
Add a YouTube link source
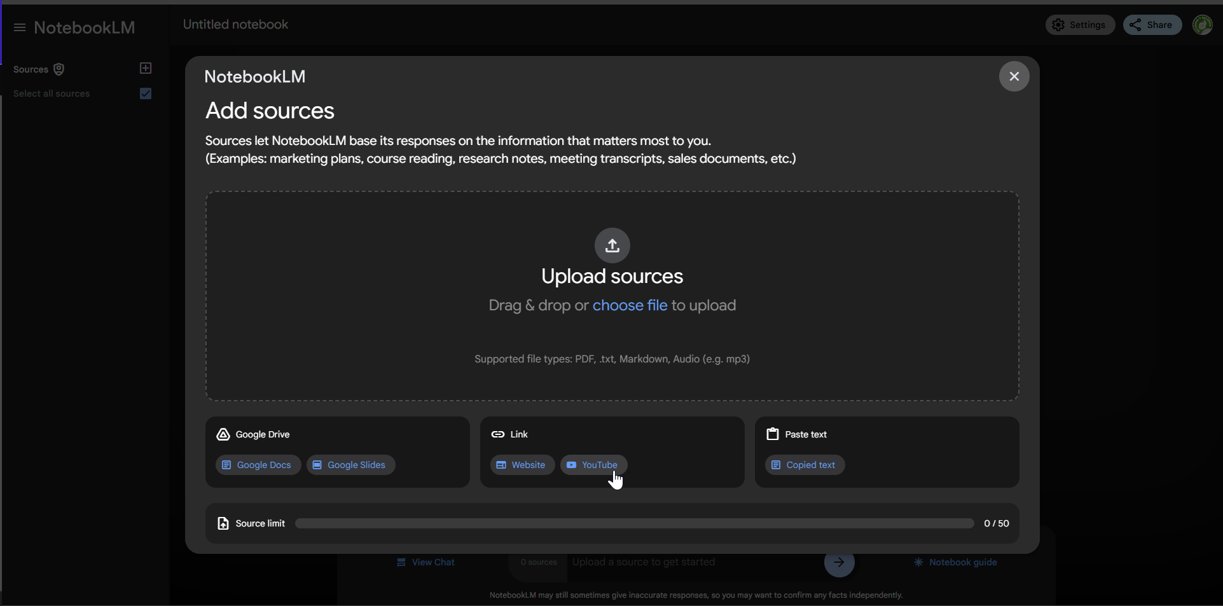pyautogui.click(x=593, y=465)
